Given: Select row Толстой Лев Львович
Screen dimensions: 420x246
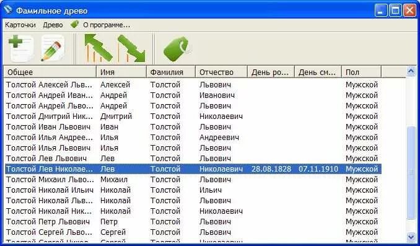Looking at the screenshot, I should [x=193, y=159].
